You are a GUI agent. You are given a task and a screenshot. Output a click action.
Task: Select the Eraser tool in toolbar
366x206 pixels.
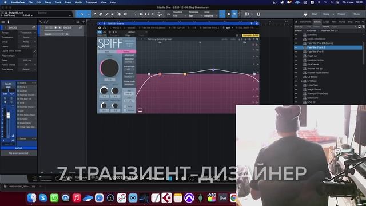pyautogui.click(x=101, y=14)
